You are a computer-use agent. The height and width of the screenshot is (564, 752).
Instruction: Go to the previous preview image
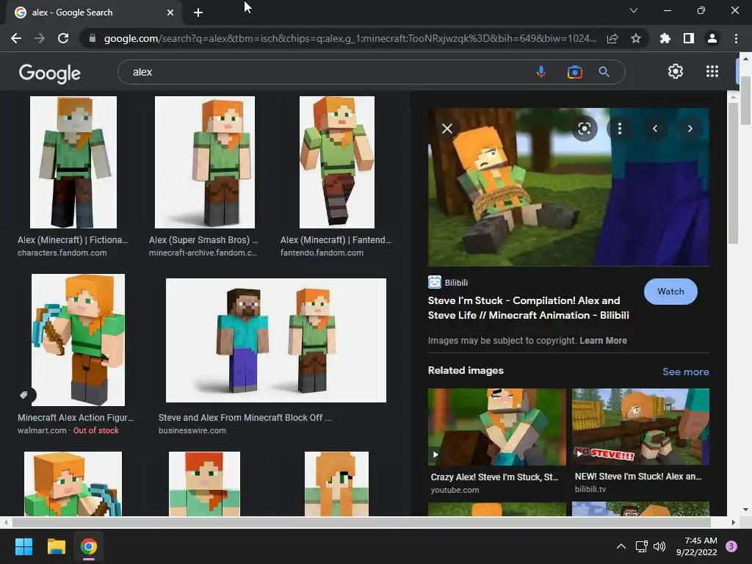tap(654, 129)
